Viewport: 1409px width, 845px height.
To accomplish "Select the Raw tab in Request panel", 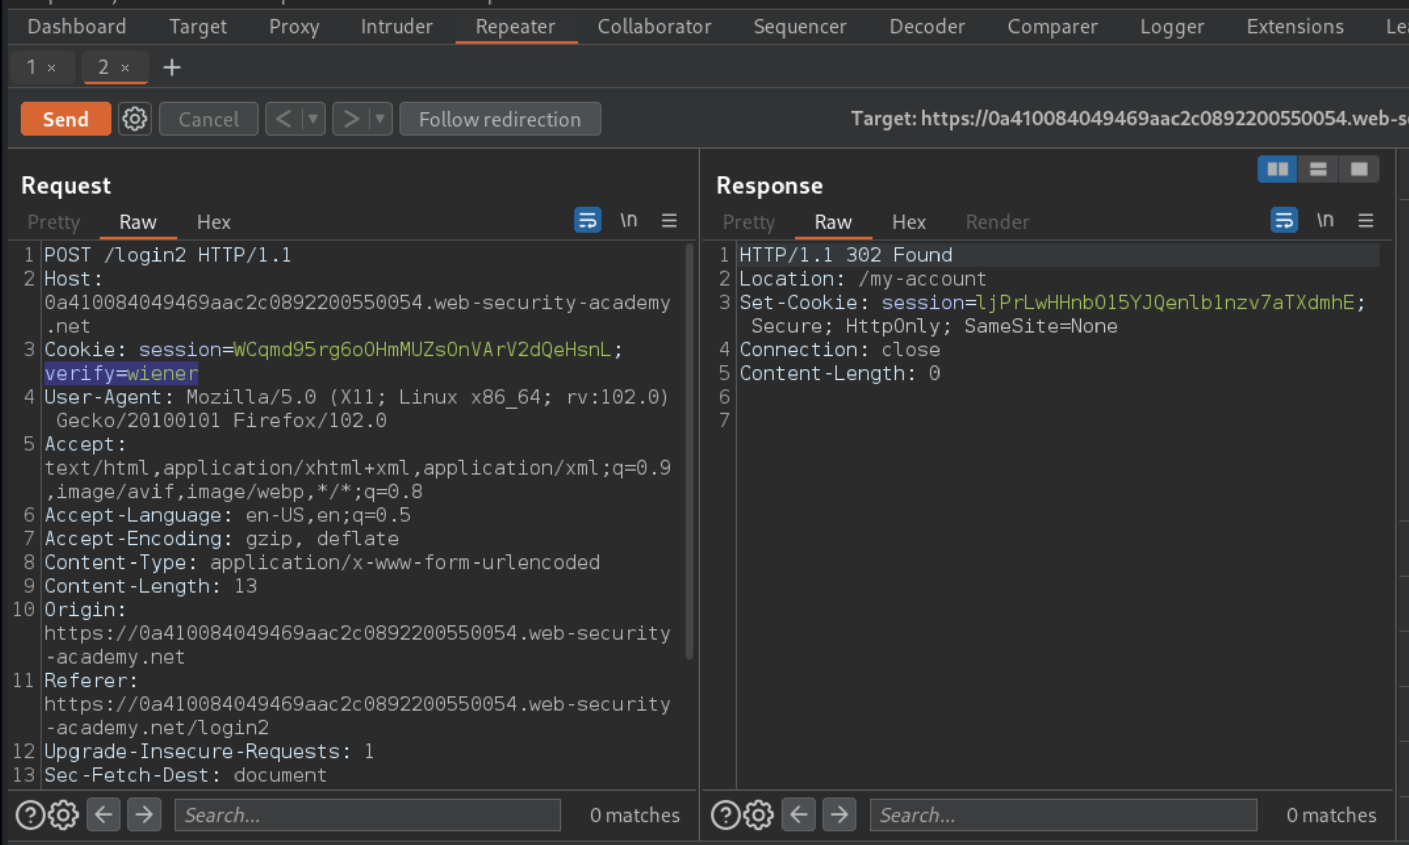I will 138,221.
